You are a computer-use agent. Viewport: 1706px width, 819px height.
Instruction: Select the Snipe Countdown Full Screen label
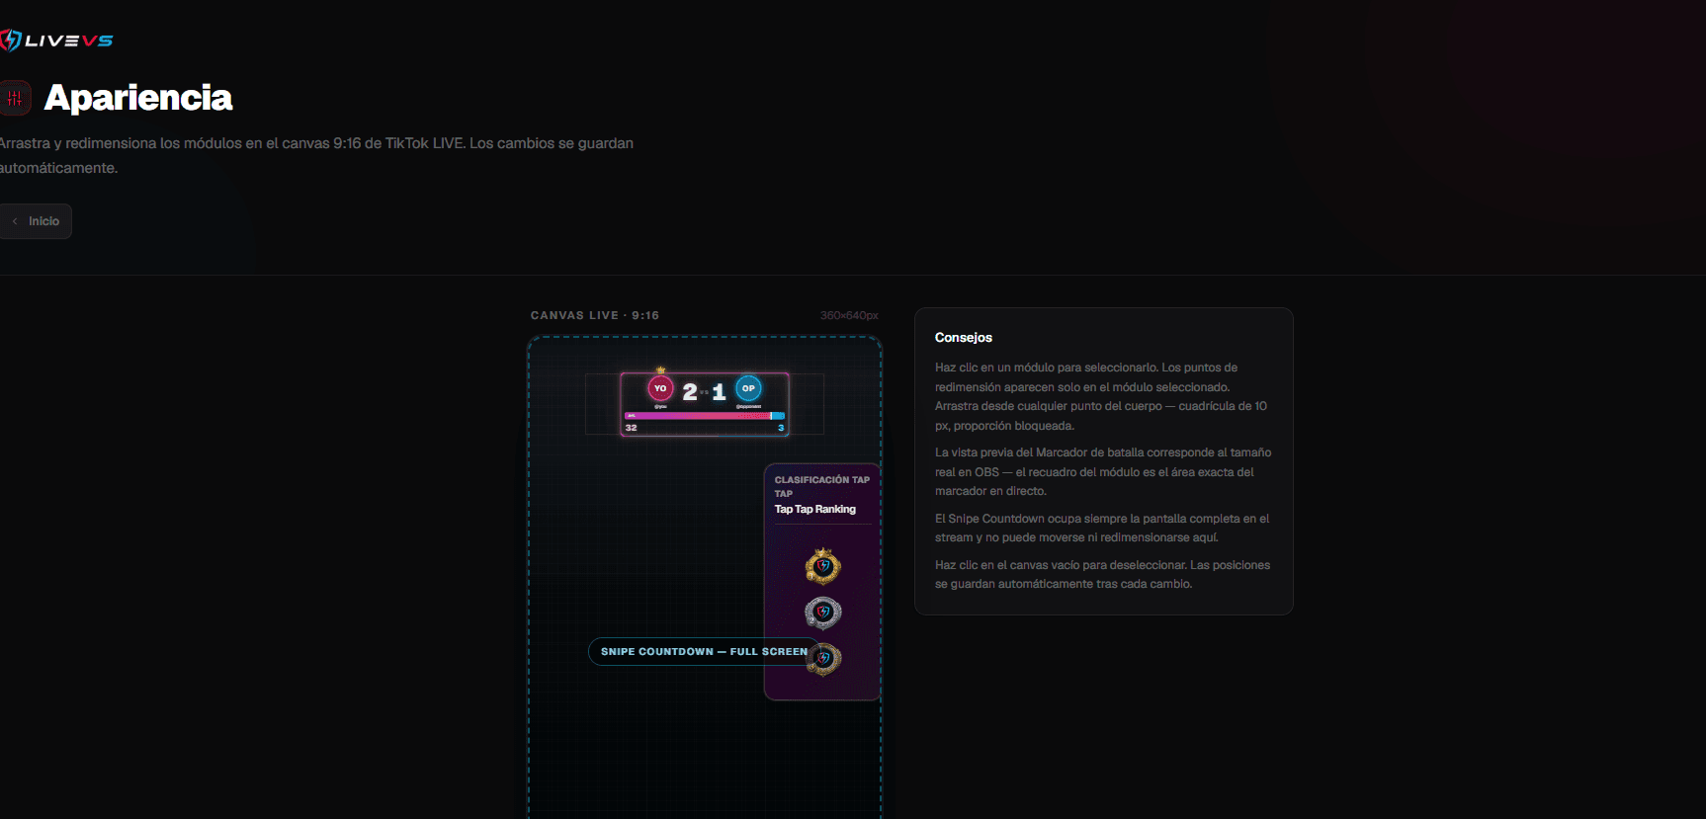pyautogui.click(x=704, y=652)
